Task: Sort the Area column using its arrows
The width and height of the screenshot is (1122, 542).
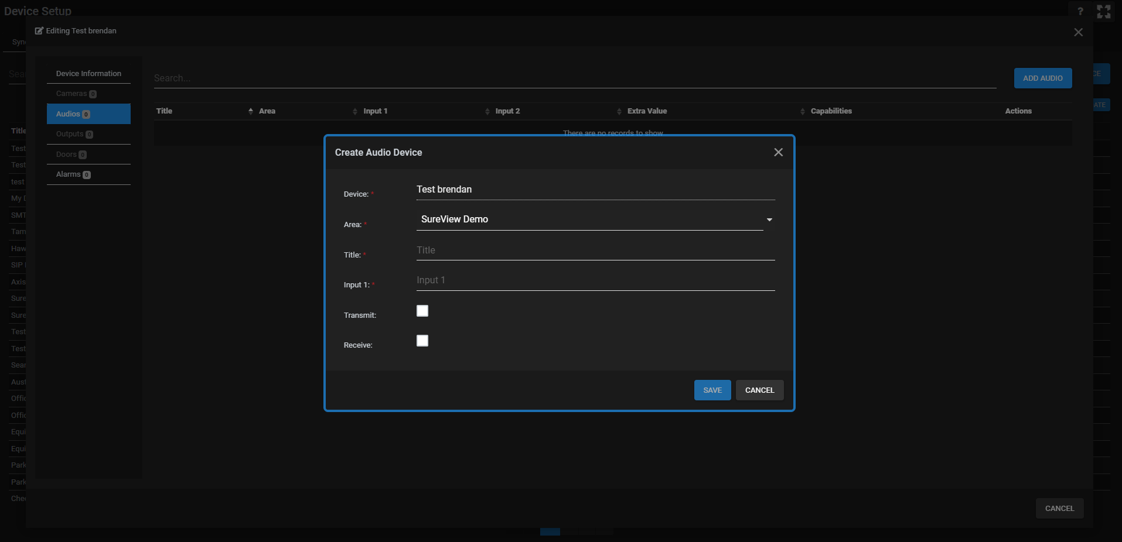Action: pos(355,111)
